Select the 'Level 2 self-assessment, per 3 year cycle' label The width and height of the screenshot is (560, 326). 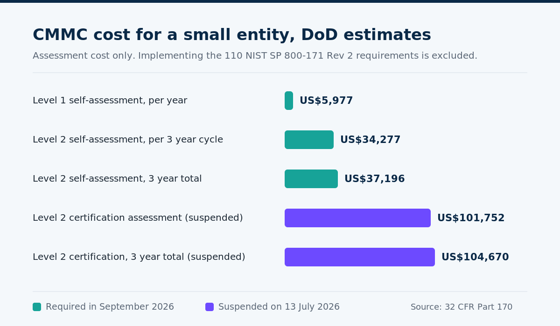point(128,140)
